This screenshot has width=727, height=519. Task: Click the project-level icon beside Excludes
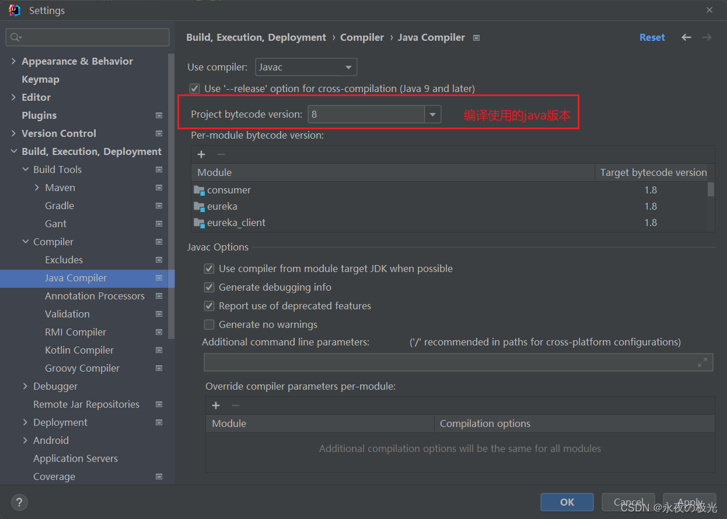tap(159, 260)
